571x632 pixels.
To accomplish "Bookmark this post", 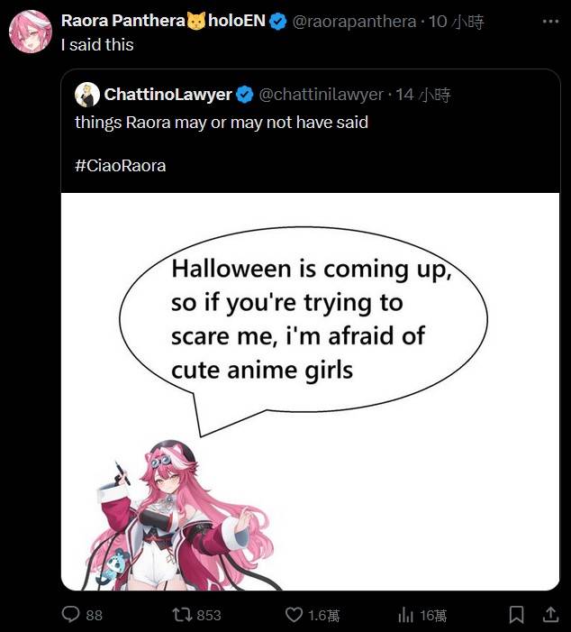I will 517,615.
